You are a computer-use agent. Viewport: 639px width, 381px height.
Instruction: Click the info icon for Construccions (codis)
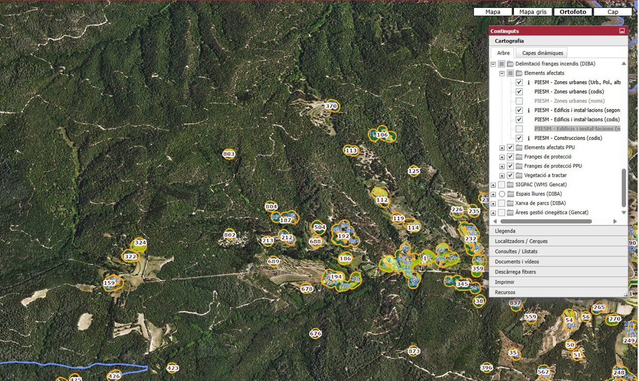point(528,138)
